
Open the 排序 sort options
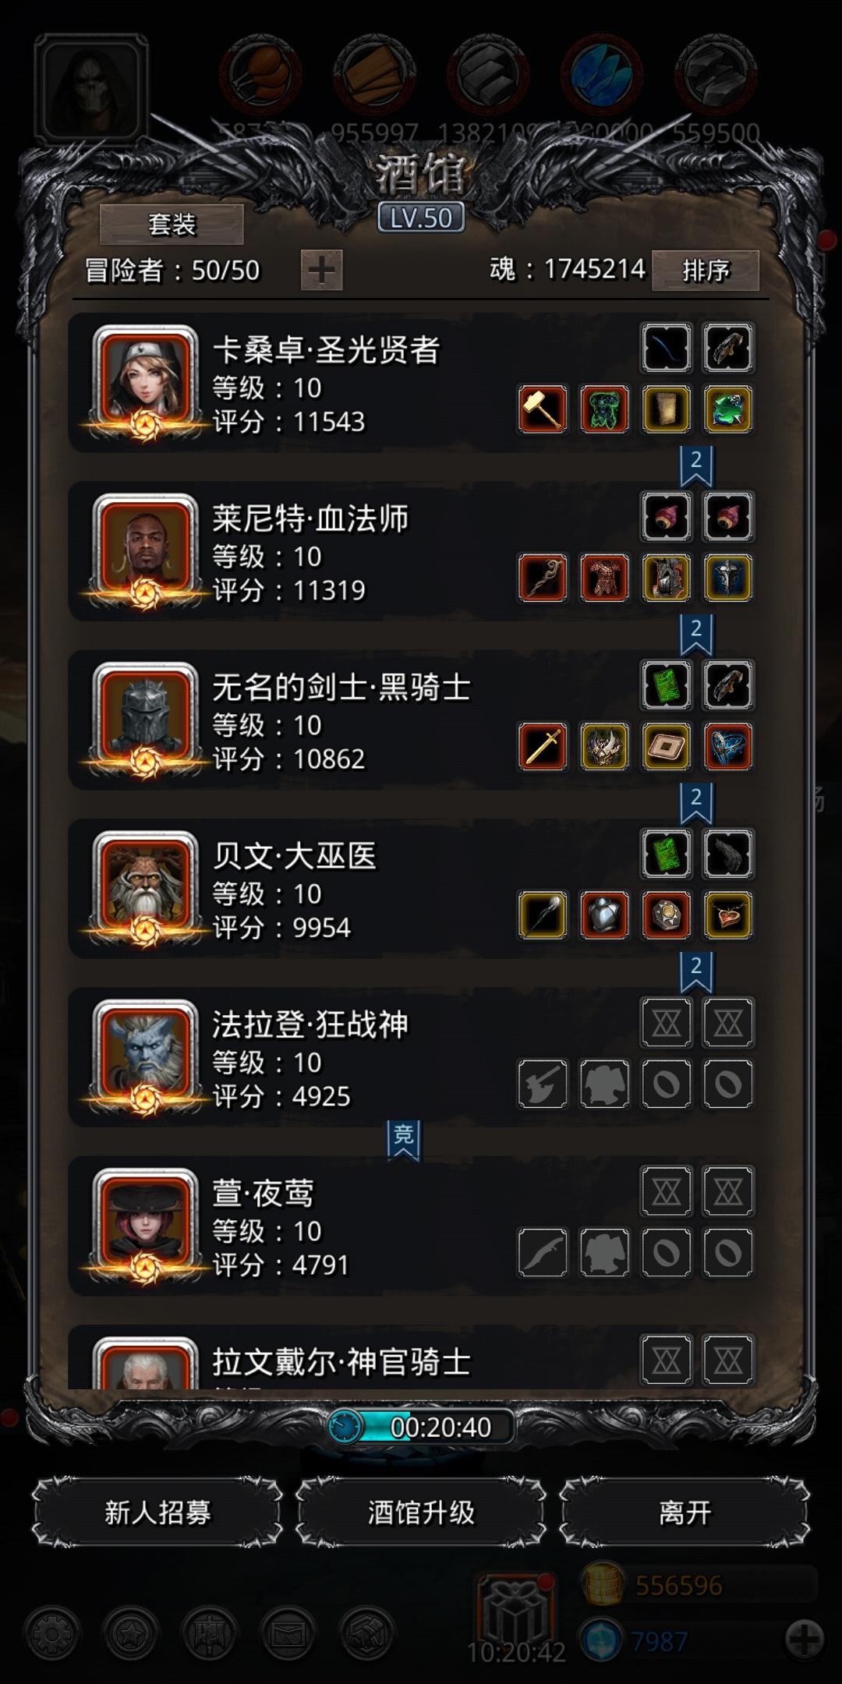(706, 271)
